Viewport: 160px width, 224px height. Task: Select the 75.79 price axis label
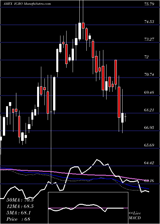click(x=149, y=4)
